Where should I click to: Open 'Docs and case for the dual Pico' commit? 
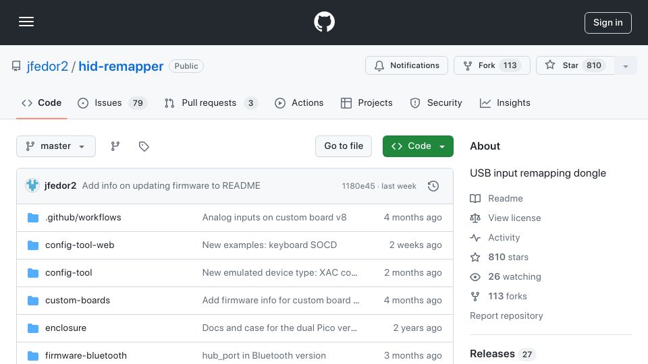279,328
